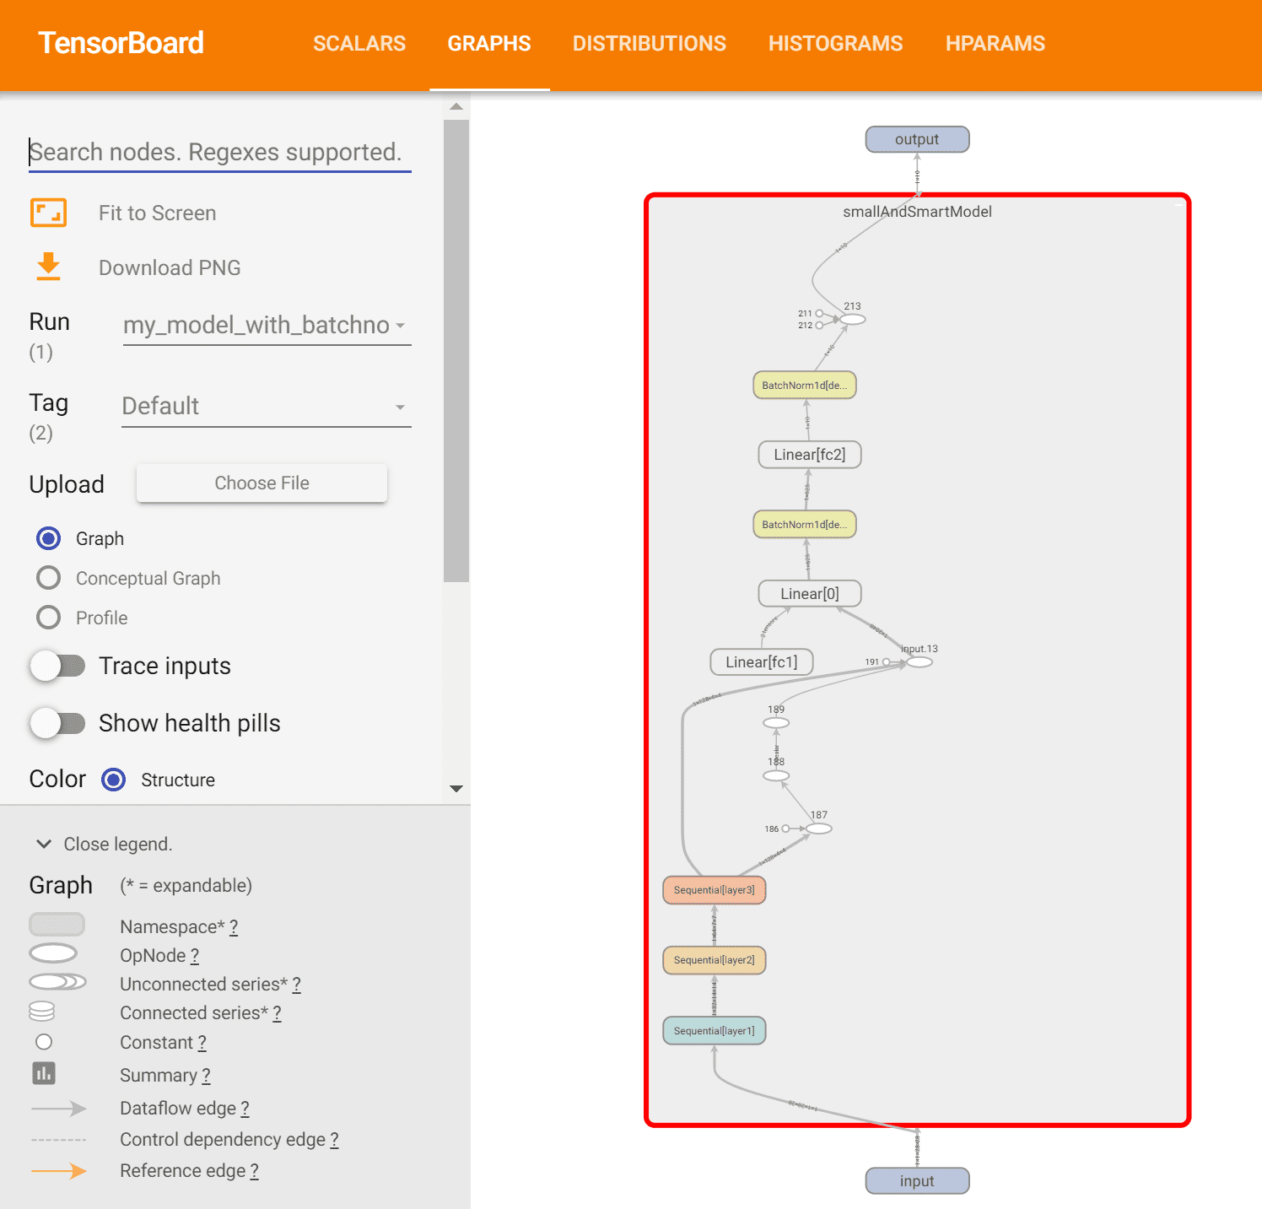Select the Linear[0] node

click(810, 594)
